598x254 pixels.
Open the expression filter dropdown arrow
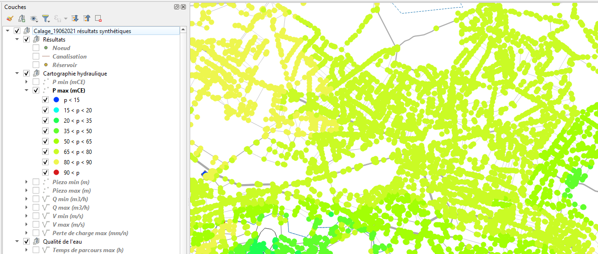tap(65, 19)
